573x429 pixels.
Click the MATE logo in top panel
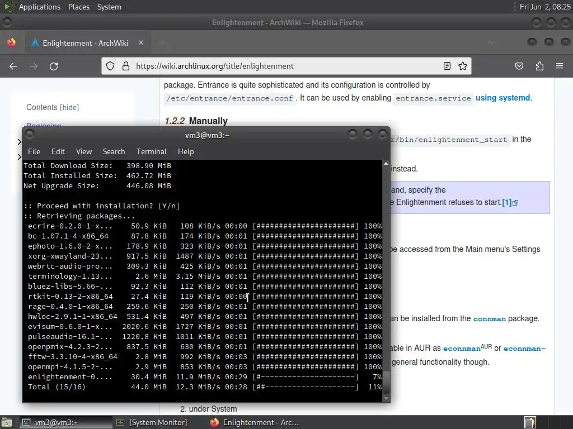pos(9,7)
